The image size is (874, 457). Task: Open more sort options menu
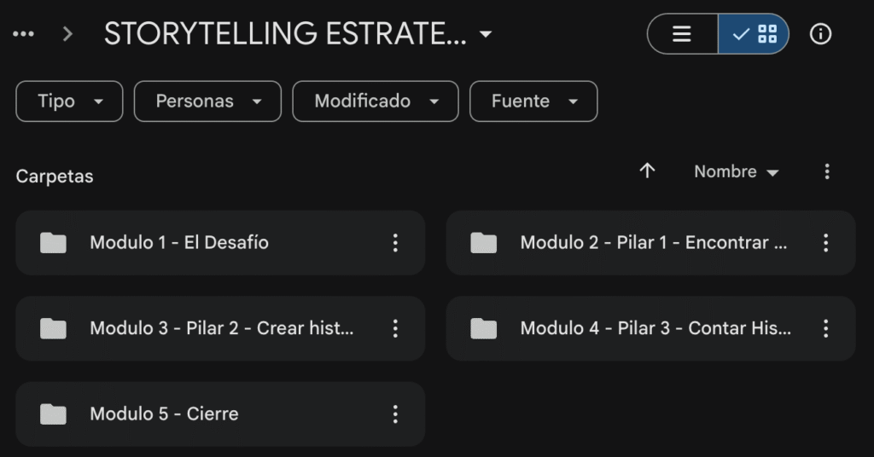click(826, 171)
